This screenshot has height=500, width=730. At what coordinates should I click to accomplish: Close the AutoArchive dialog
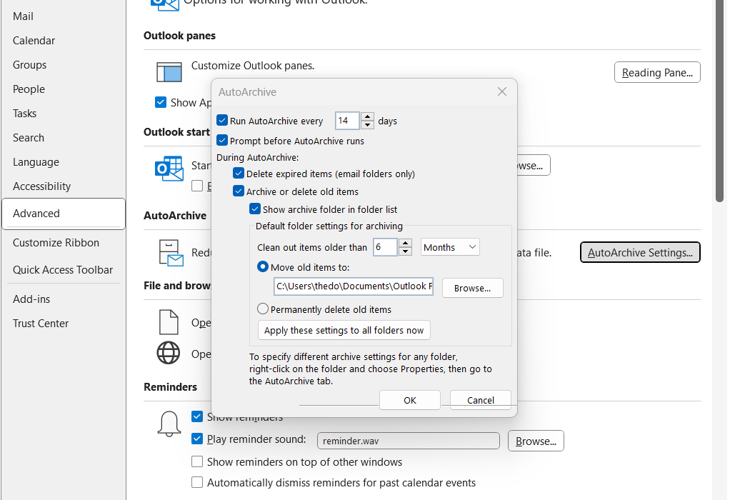502,91
